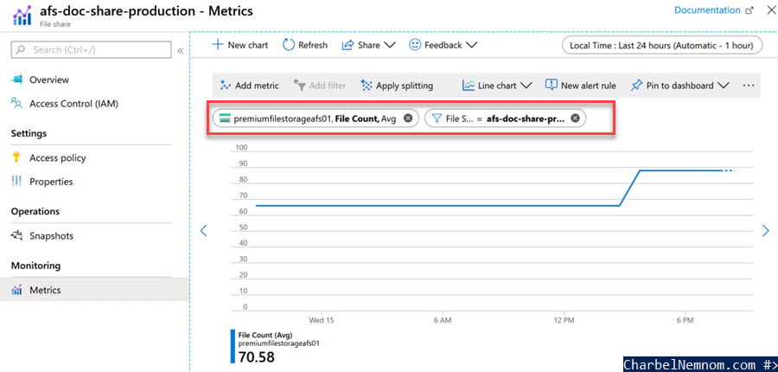Click the Add metric sparkle icon
778x372 pixels.
(x=226, y=86)
